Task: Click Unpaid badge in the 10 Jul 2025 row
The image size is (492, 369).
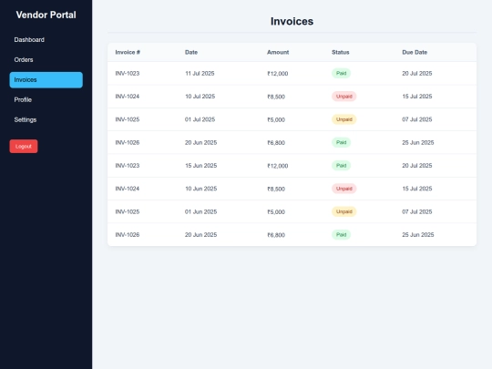Action: pyautogui.click(x=343, y=97)
